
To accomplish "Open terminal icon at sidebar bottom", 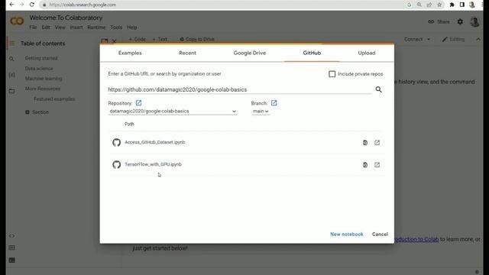I will [x=11, y=260].
